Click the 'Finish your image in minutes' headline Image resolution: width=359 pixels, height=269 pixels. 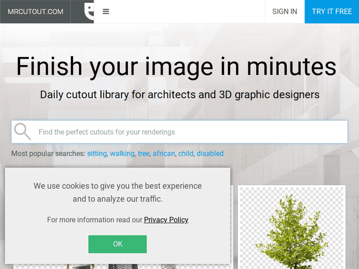(176, 66)
